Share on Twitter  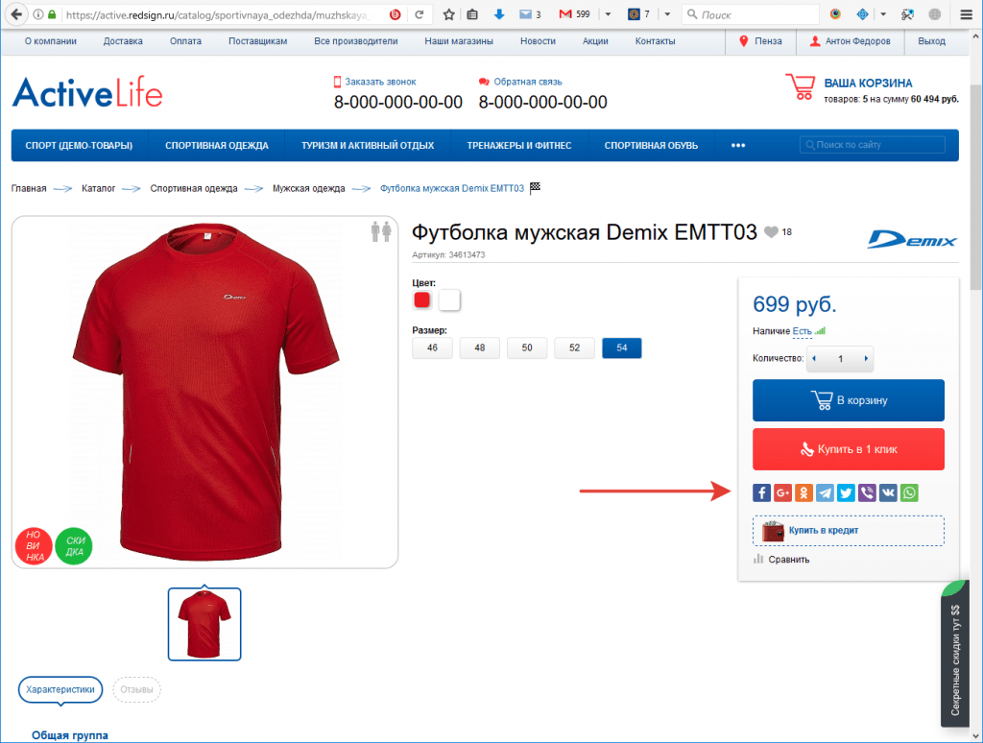pos(846,492)
